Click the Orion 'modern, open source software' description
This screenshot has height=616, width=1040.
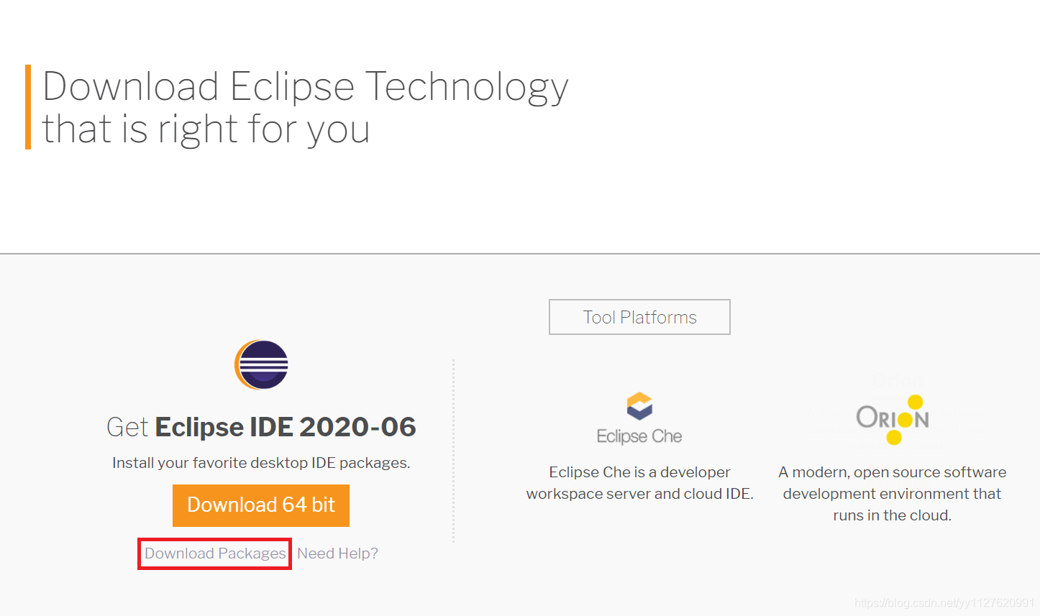click(893, 494)
